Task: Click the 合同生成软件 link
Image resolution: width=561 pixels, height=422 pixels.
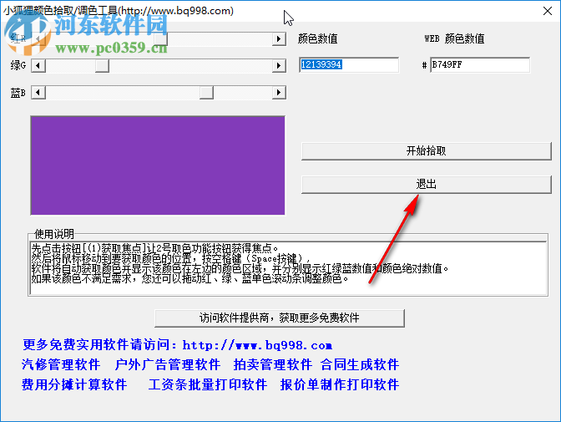Action: [x=360, y=364]
